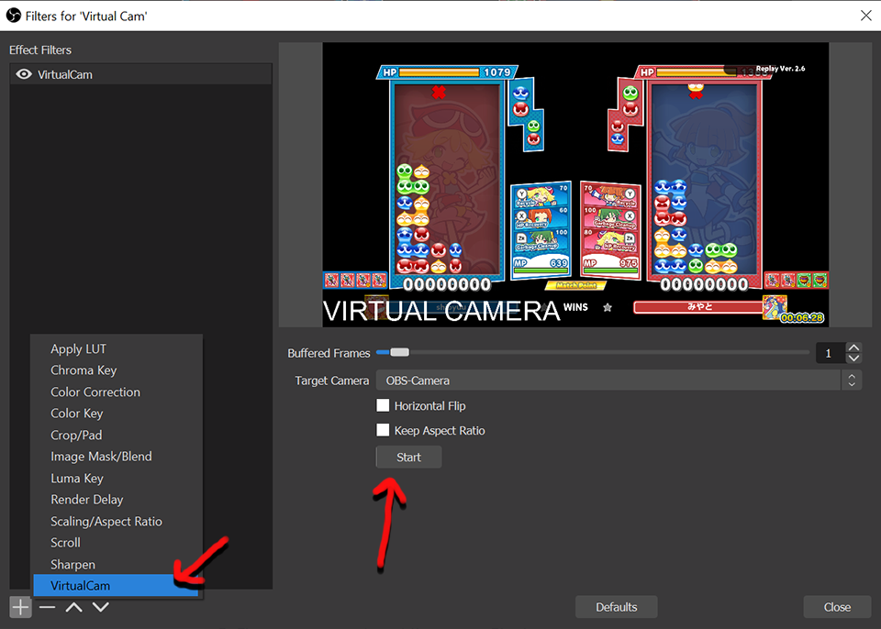Screen dimensions: 881x629
Task: Toggle VirtualCam filter visibility eye
Action: coord(24,74)
